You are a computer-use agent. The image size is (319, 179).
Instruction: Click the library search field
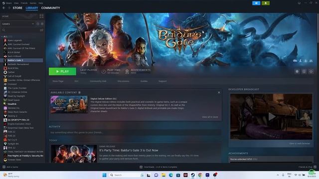click(20, 30)
